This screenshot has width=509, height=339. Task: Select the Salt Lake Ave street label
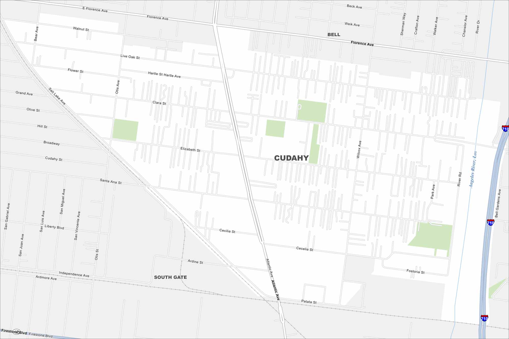(57, 96)
